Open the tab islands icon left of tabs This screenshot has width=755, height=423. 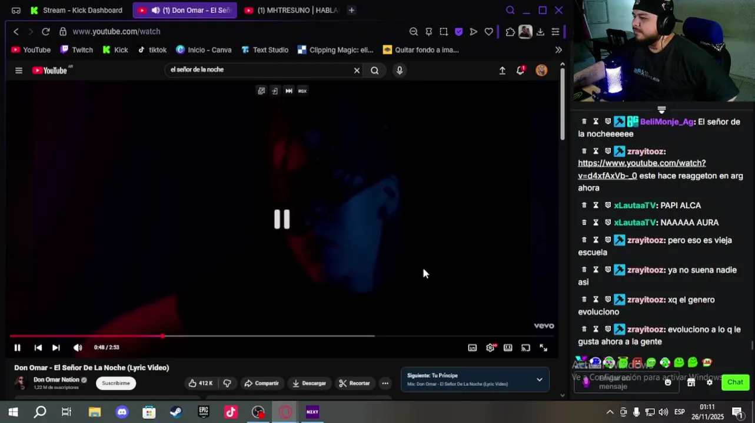tap(16, 10)
